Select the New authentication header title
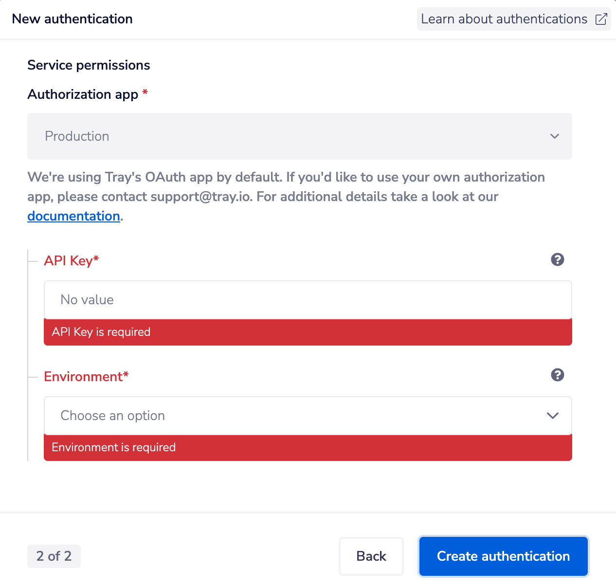 72,19
